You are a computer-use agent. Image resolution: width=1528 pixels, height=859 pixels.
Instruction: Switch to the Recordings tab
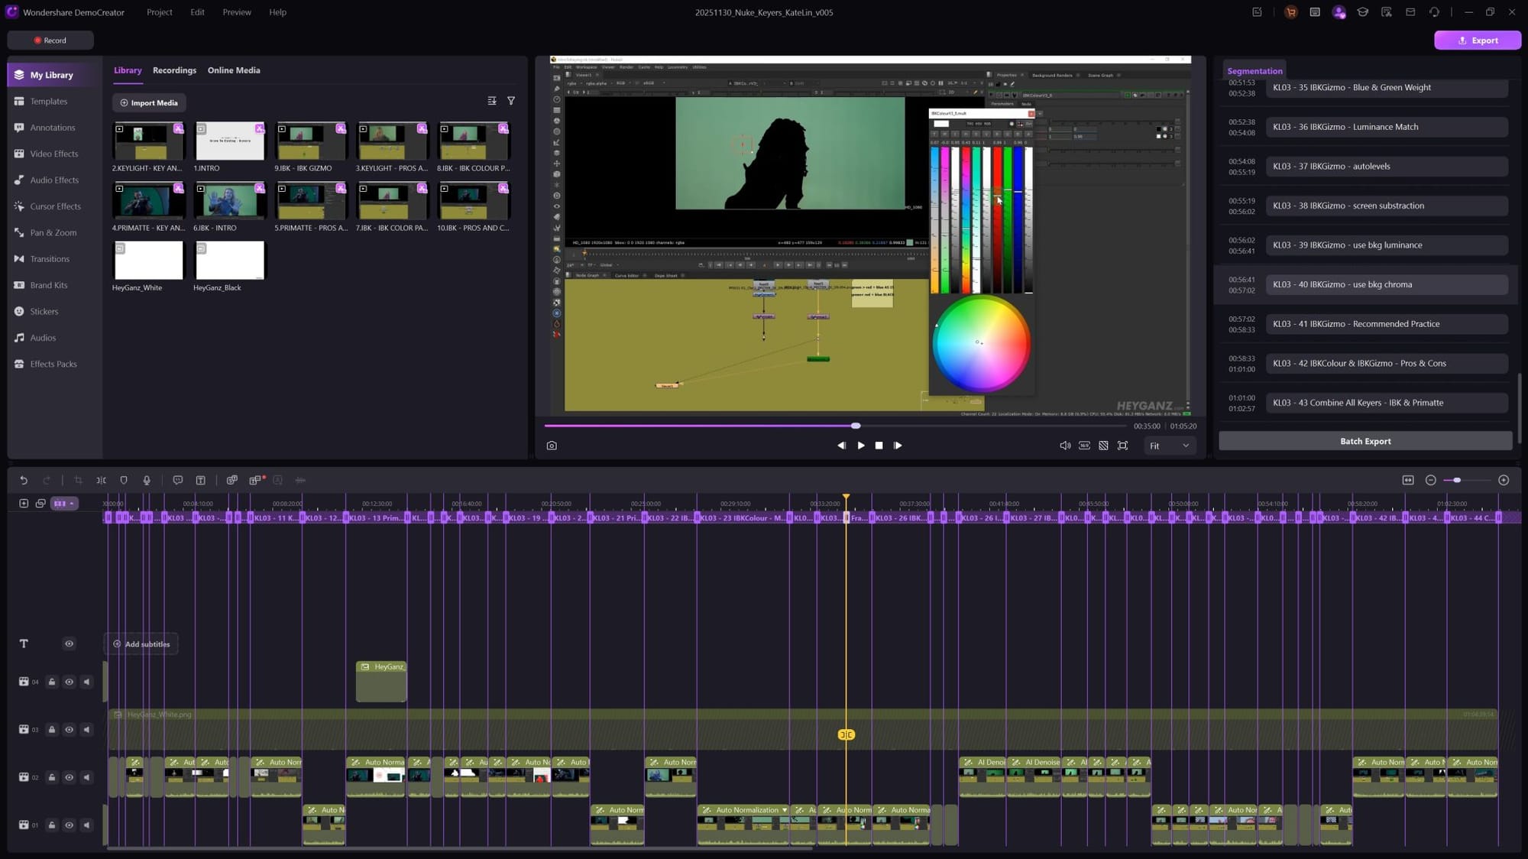pos(174,70)
